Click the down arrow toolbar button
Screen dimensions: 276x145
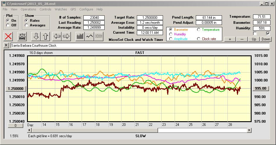click(x=36, y=36)
